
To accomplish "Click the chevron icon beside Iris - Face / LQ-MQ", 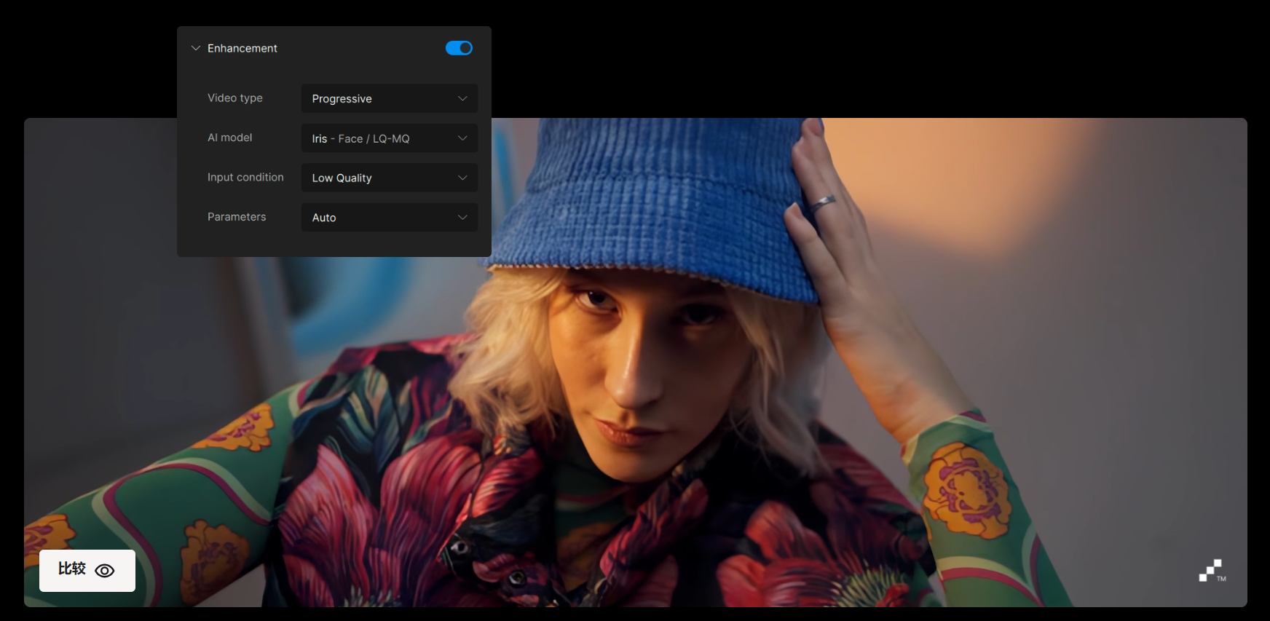I will (462, 138).
